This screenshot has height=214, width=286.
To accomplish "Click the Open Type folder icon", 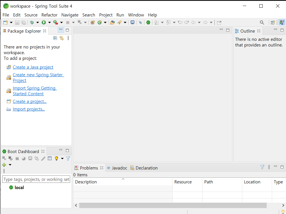I will [112, 22].
